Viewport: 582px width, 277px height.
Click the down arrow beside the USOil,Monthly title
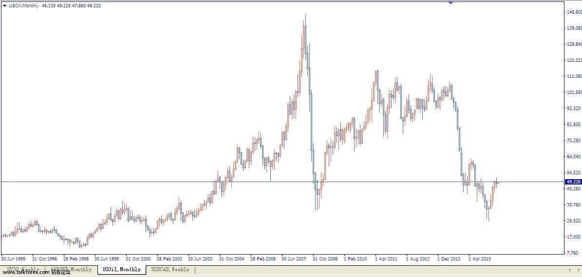4,6
